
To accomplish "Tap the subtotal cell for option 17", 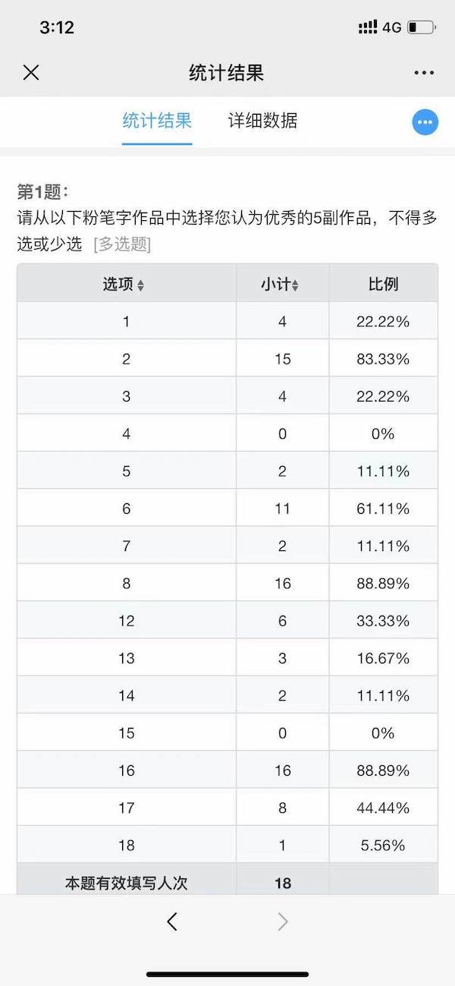I will tap(282, 808).
